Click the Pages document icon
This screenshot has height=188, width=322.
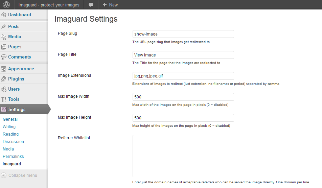click(4, 47)
